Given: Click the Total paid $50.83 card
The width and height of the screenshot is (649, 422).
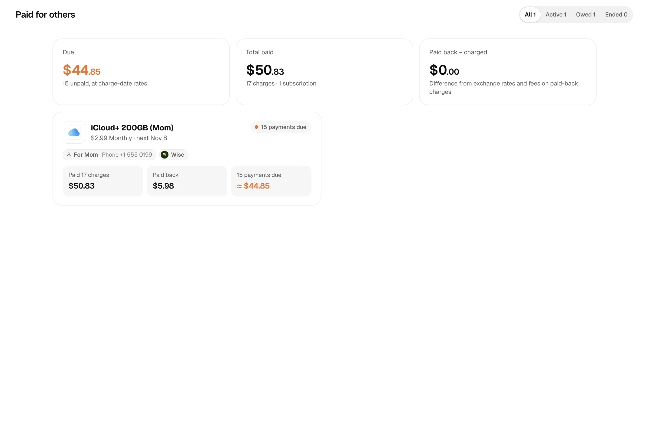Looking at the screenshot, I should click(x=324, y=72).
